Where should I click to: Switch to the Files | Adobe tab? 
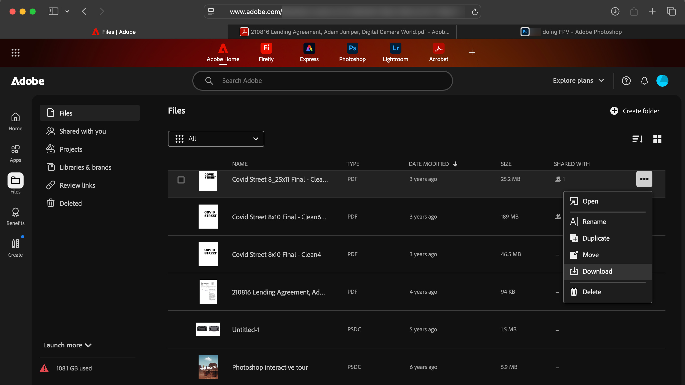coord(114,32)
